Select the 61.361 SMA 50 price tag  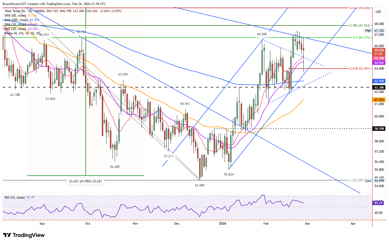(379, 100)
